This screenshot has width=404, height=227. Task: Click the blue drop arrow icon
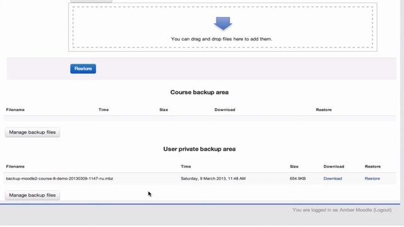coord(223,24)
